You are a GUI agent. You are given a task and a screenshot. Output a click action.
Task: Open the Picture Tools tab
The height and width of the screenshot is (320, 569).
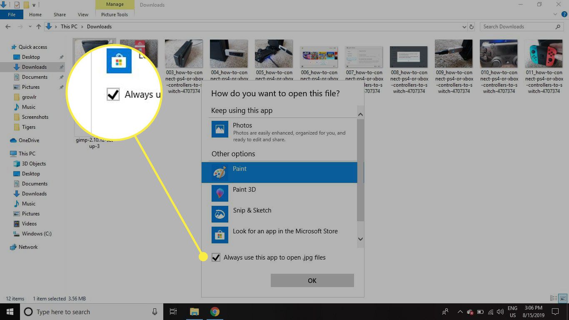click(x=115, y=15)
